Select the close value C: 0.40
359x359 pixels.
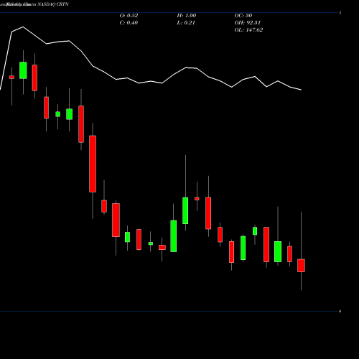click(x=129, y=23)
